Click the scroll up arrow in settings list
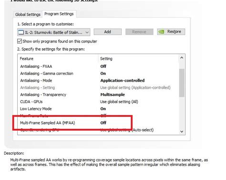The height and width of the screenshot is (180, 226). [x=182, y=58]
